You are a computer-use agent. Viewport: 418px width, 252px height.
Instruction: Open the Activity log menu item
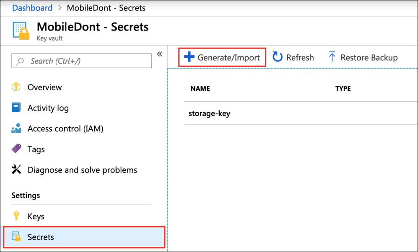tap(48, 108)
